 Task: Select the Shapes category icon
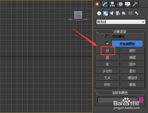coord(105,13)
